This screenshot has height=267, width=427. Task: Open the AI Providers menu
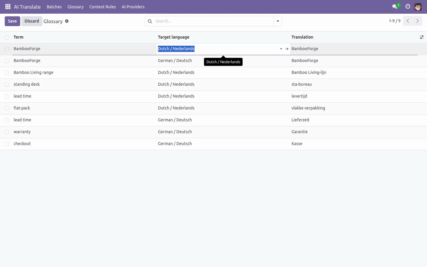click(x=133, y=7)
